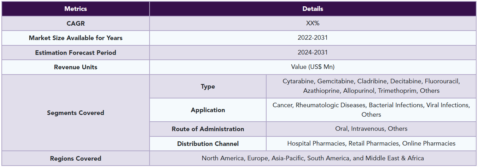478x167 pixels.
Task: Click the Metrics column header
Action: 76,9
